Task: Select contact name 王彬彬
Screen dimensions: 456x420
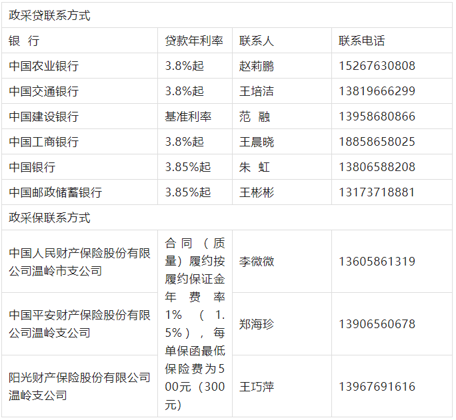Action: click(257, 192)
